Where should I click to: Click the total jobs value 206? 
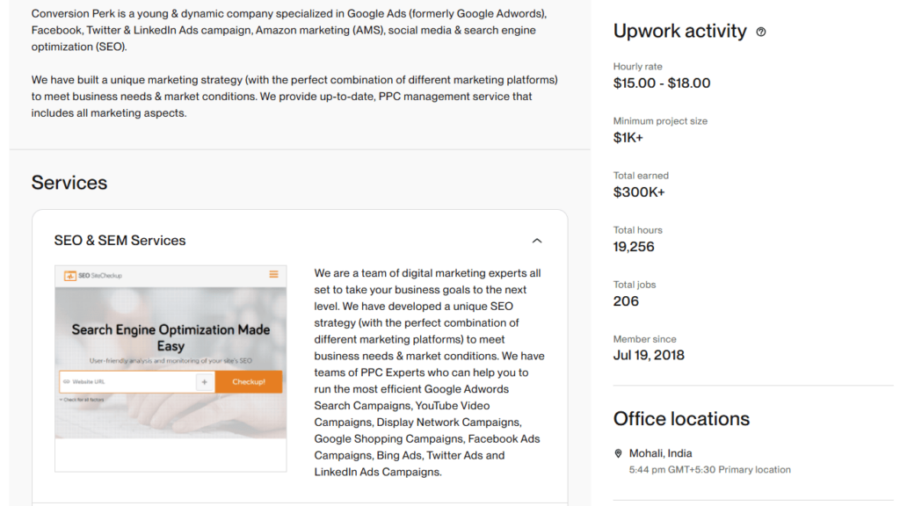click(626, 301)
